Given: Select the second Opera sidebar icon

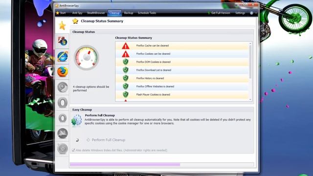Looking at the screenshot, I should click(x=63, y=118).
